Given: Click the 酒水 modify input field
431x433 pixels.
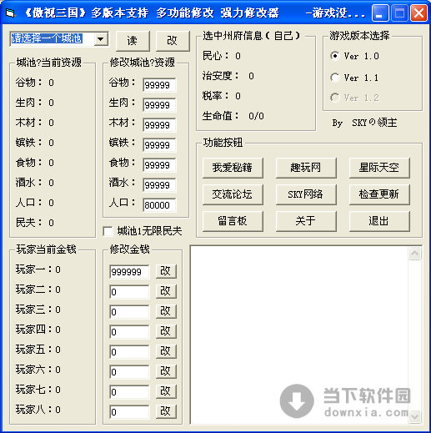Looking at the screenshot, I should pyautogui.click(x=159, y=185).
